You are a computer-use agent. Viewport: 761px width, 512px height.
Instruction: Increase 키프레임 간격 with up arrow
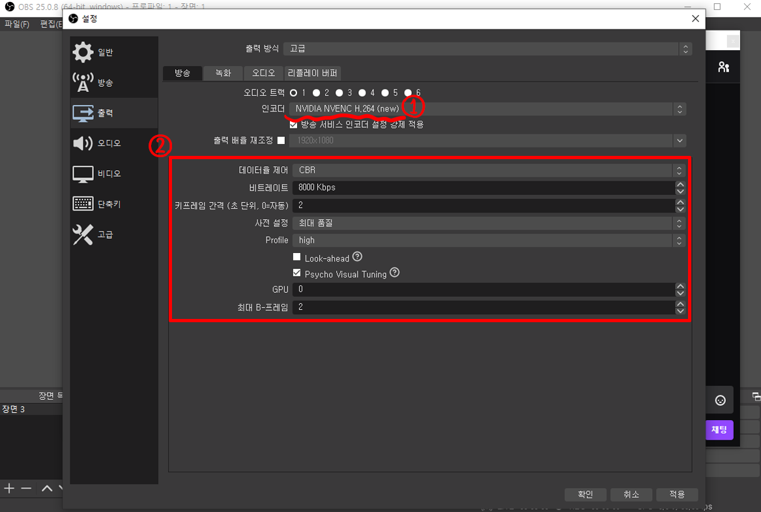click(680, 202)
